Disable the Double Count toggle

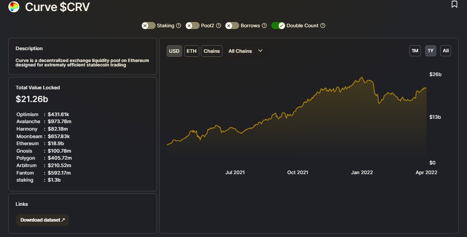278,26
